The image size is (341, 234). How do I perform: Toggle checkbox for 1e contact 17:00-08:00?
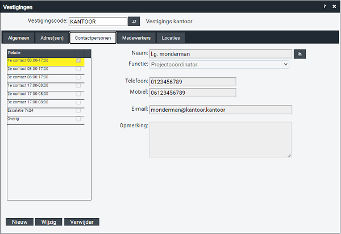click(78, 86)
